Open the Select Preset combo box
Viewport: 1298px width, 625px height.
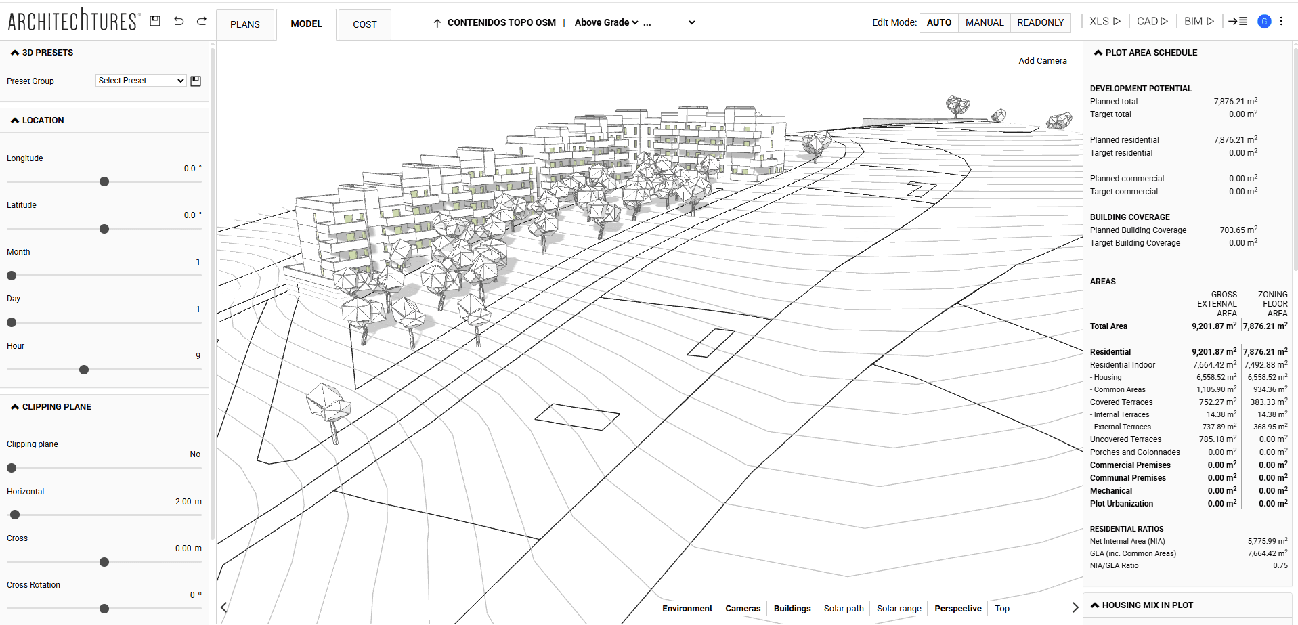point(140,80)
